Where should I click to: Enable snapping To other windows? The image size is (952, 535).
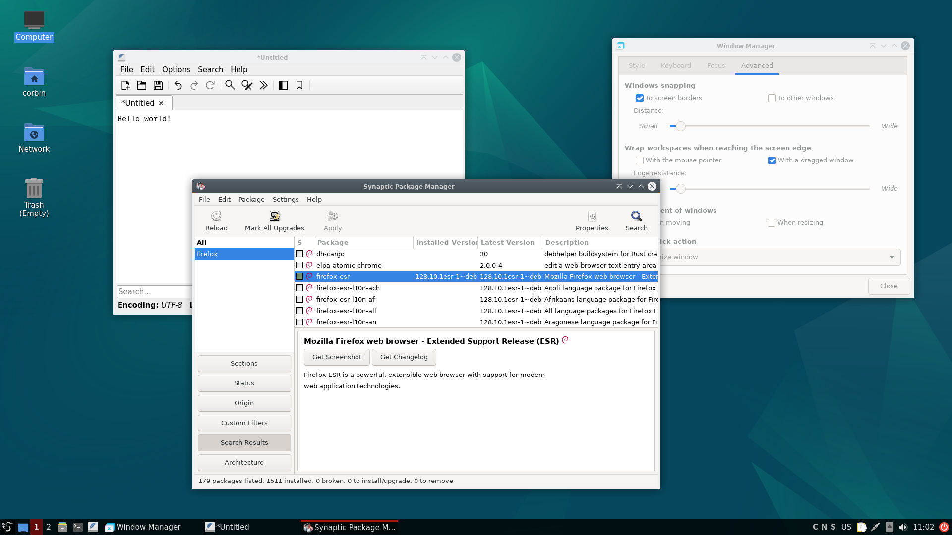point(772,98)
